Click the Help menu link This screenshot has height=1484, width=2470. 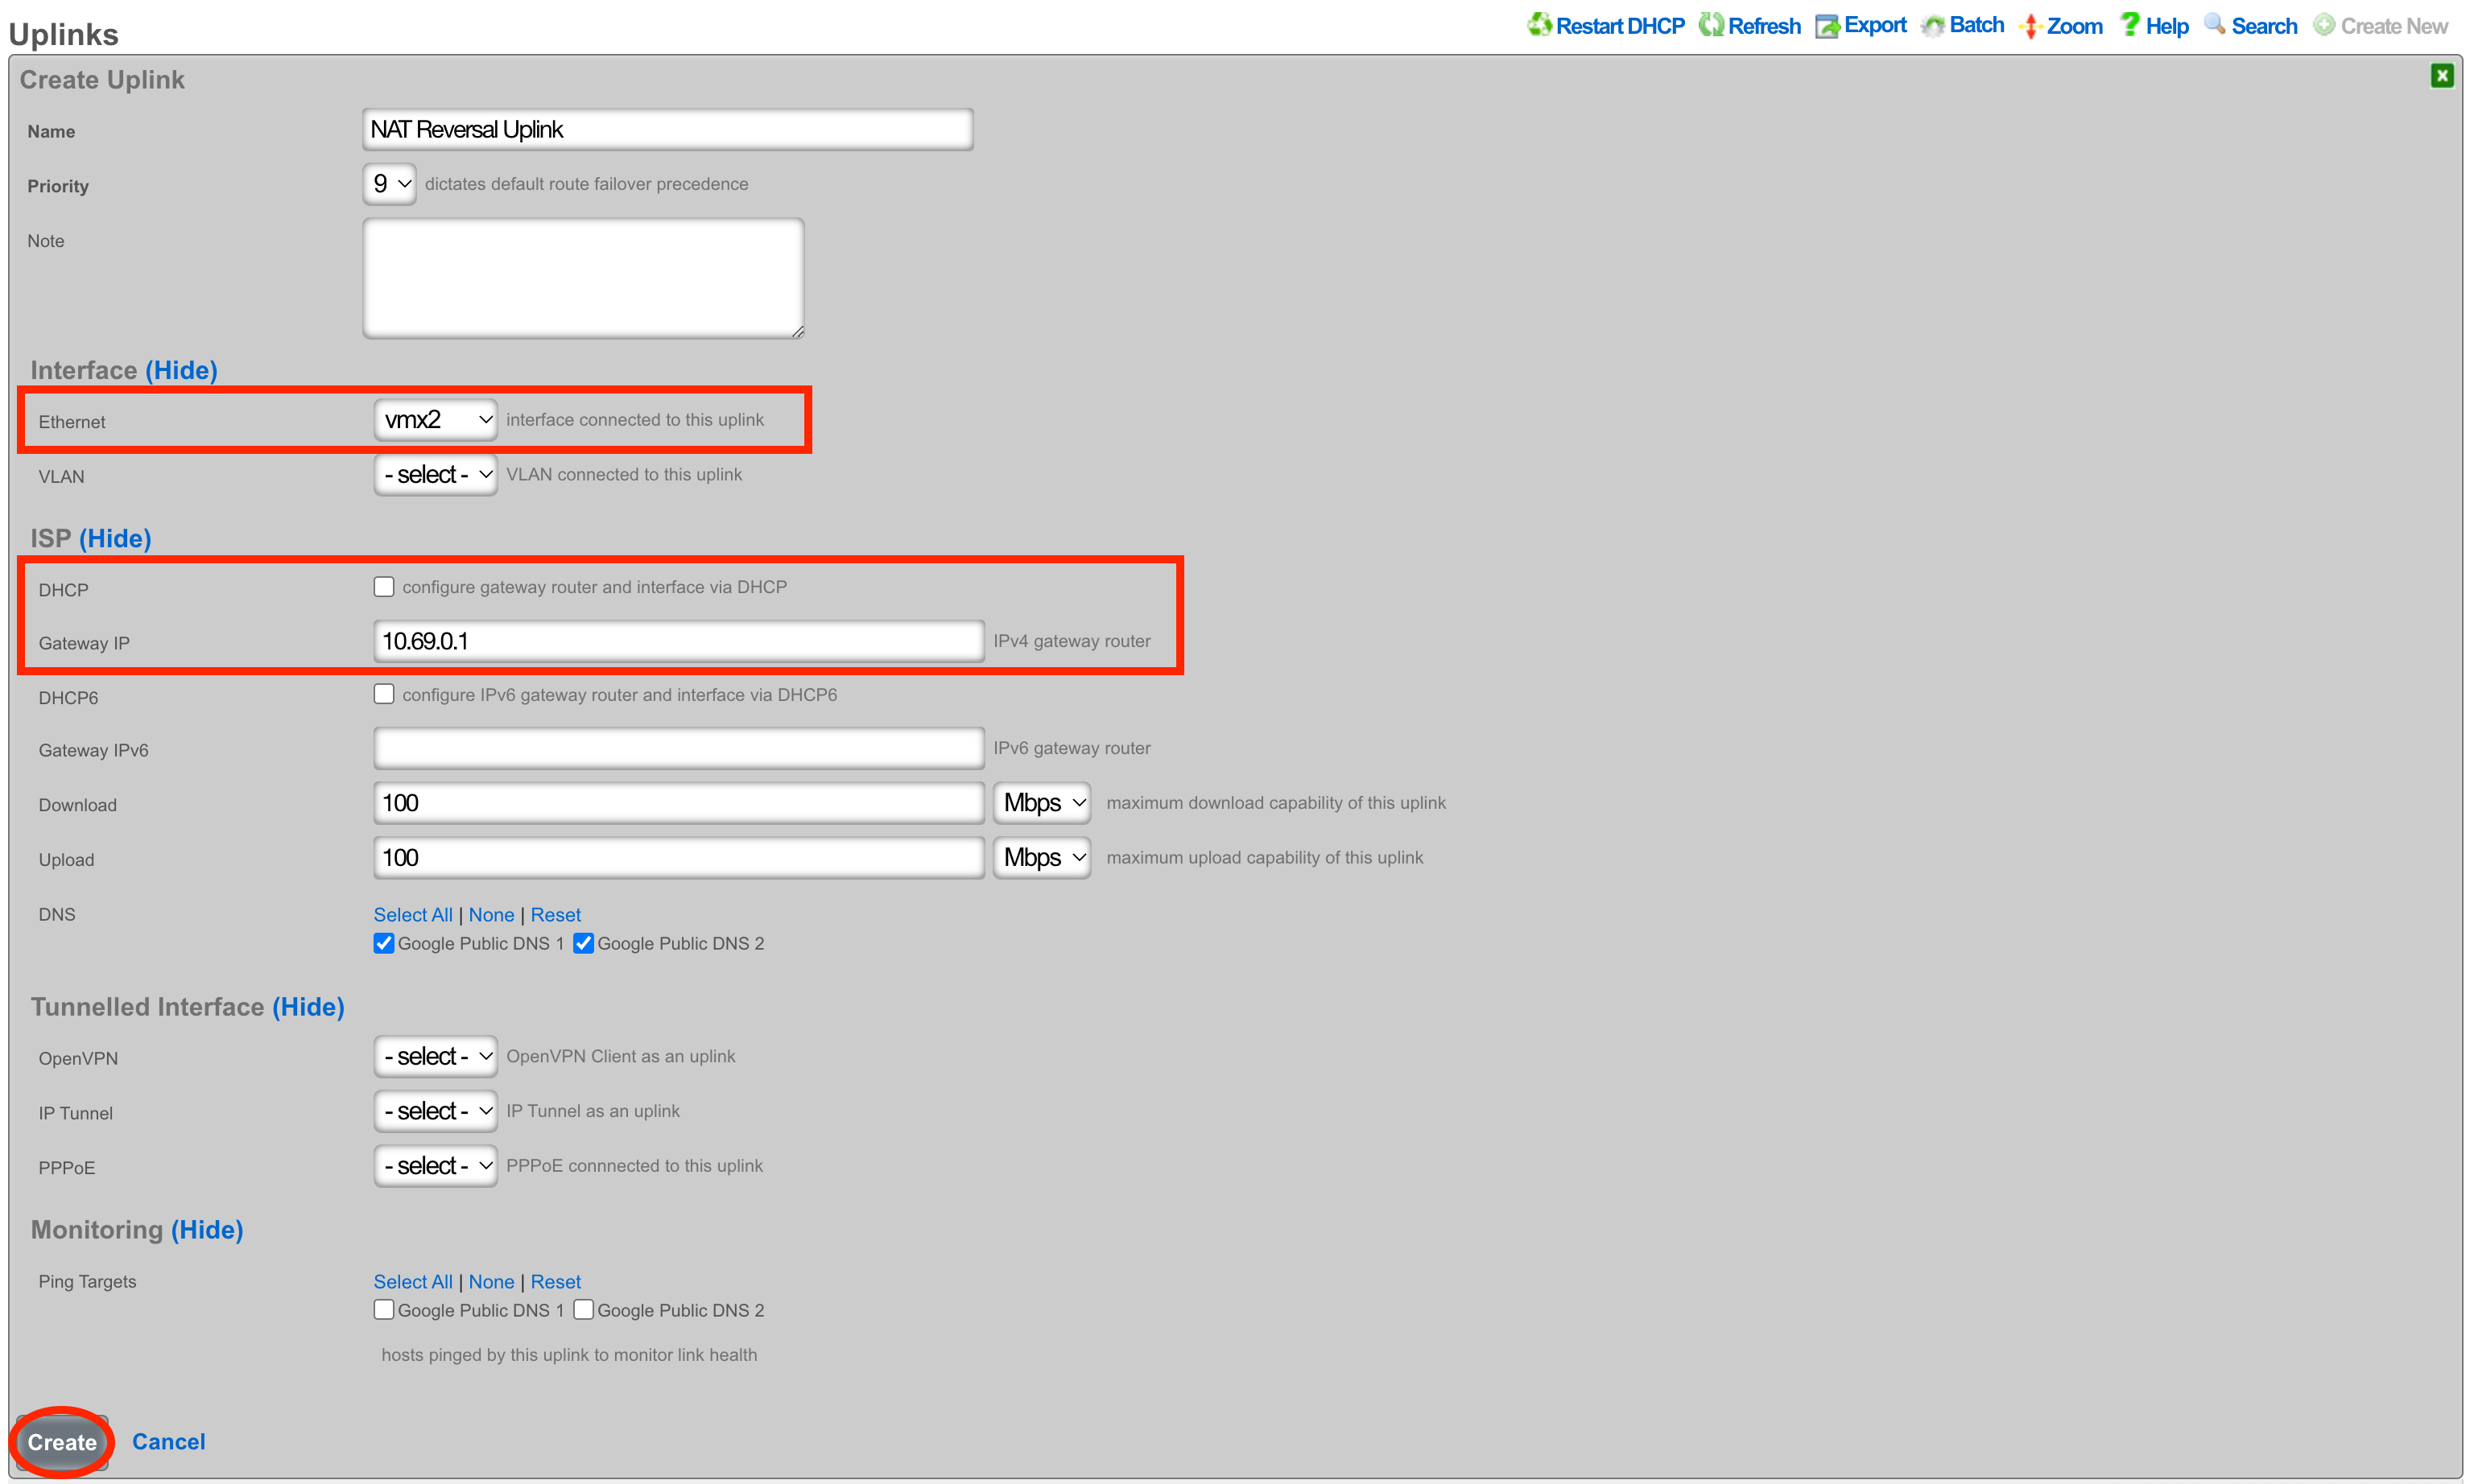point(2166,26)
